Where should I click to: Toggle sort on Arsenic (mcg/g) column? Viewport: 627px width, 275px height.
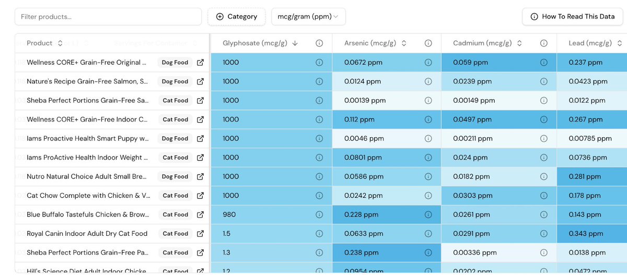(404, 43)
